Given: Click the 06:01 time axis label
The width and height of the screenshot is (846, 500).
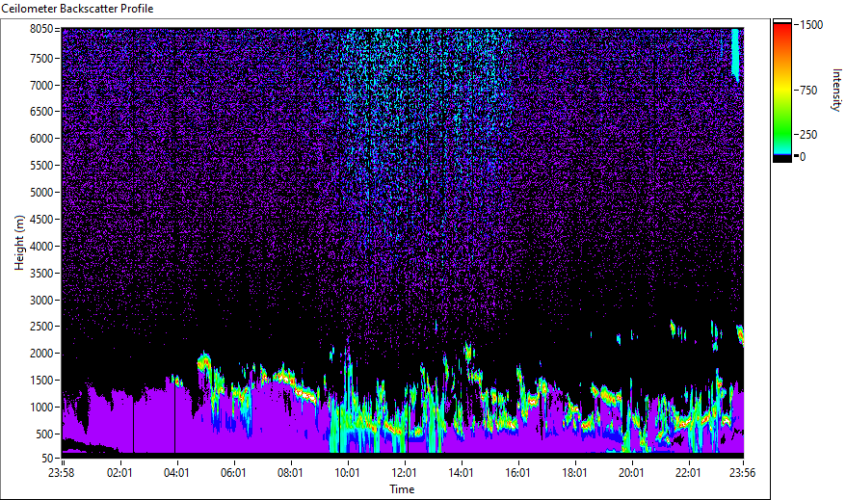Looking at the screenshot, I should point(233,473).
